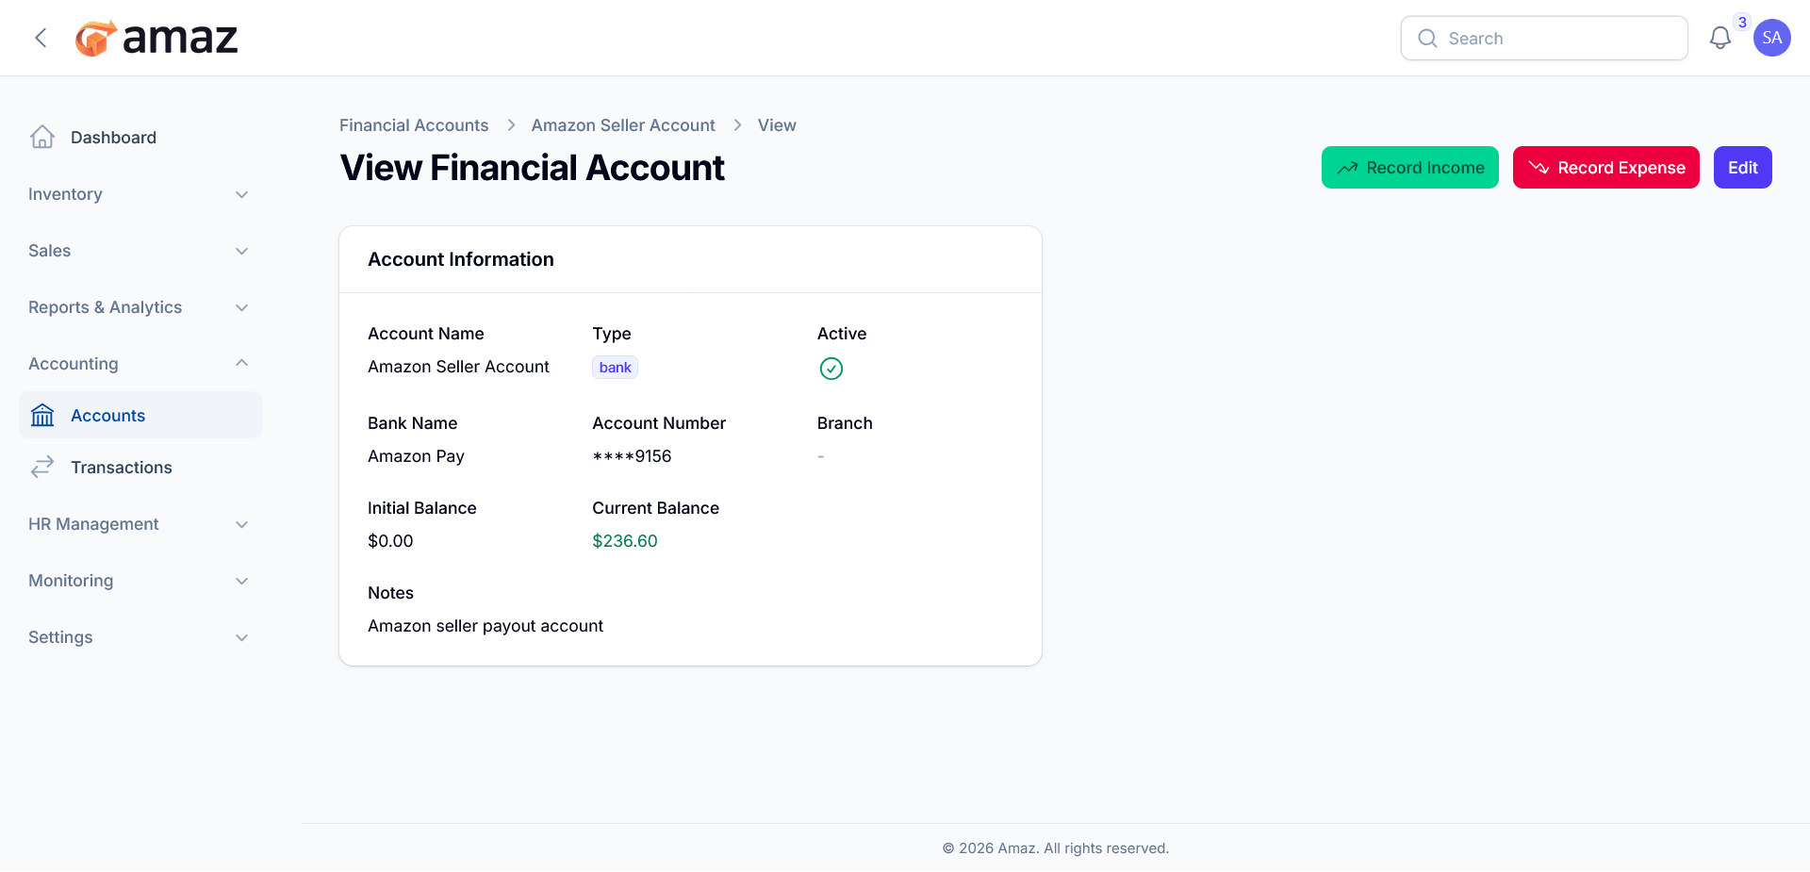
Task: Expand the HR Management section
Action: coord(140,524)
